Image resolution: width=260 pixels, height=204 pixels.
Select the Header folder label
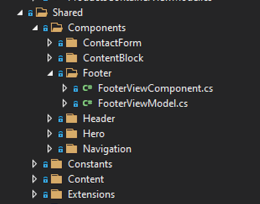click(99, 118)
